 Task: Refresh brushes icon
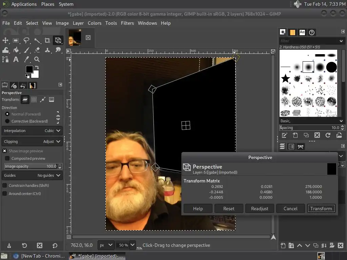pos(328,135)
